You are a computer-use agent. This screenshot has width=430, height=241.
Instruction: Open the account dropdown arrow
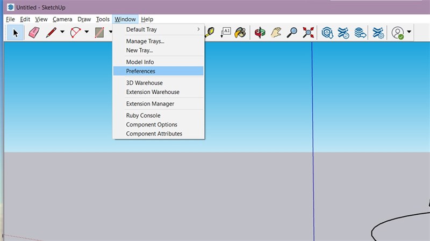tap(409, 32)
